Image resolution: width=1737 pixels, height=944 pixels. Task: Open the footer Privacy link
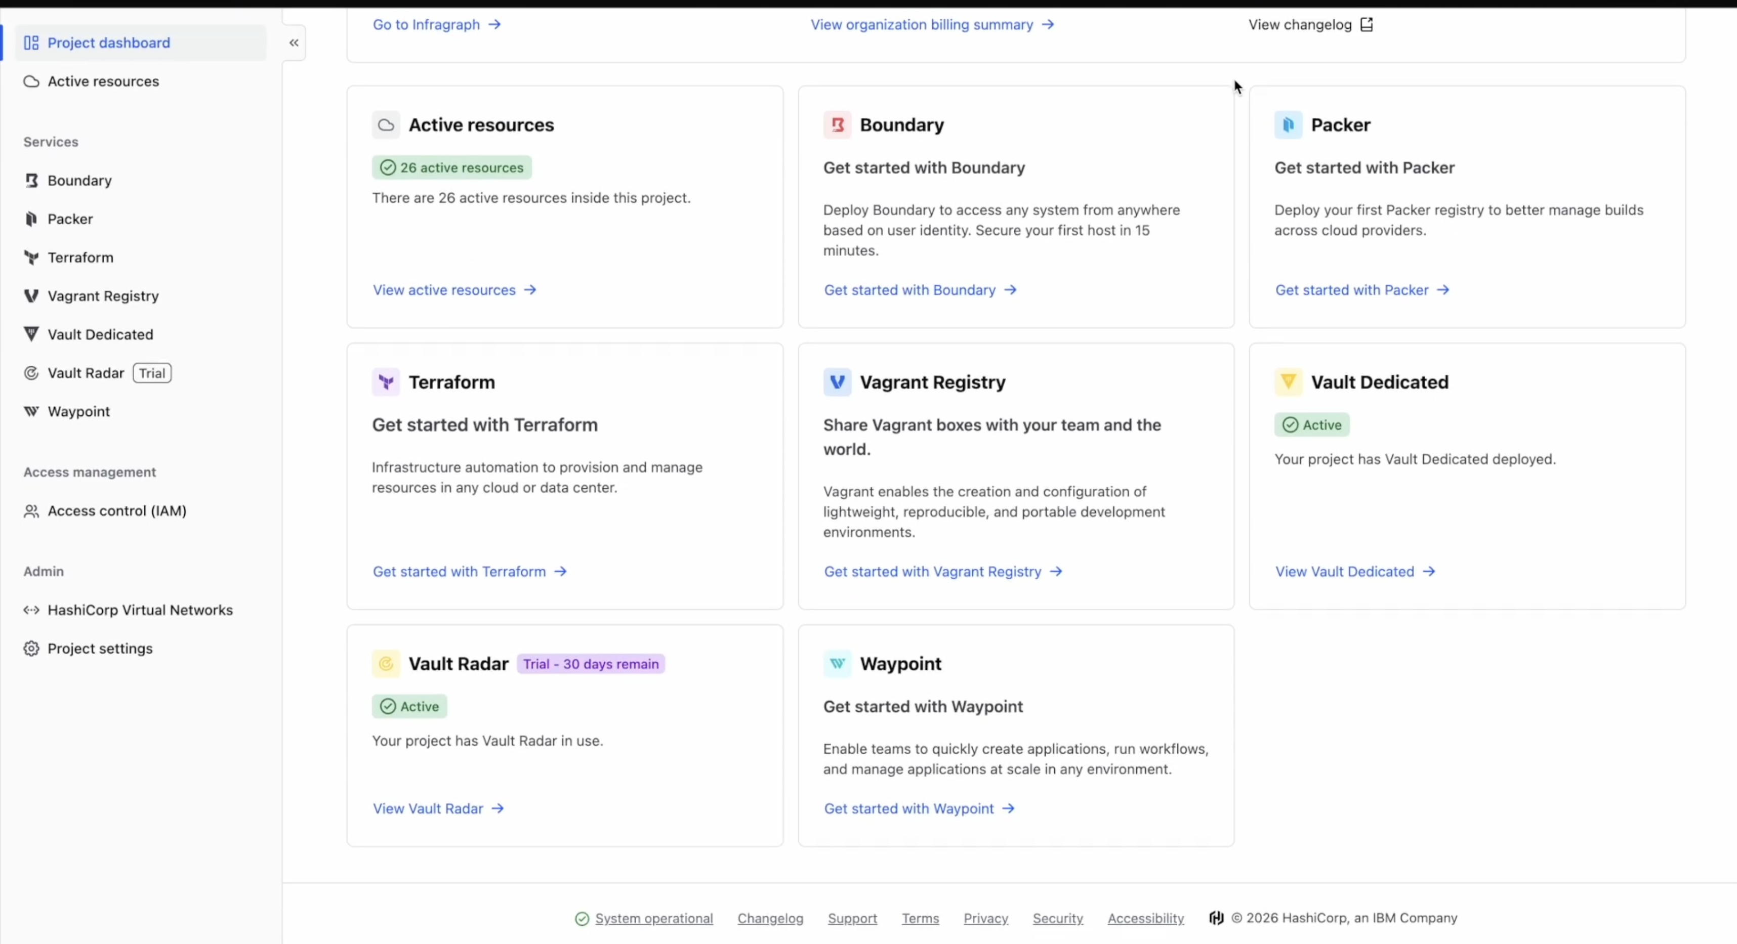coord(985,918)
